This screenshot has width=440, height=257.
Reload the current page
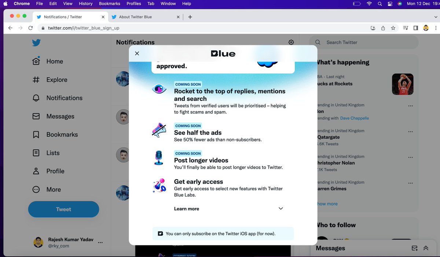click(30, 28)
